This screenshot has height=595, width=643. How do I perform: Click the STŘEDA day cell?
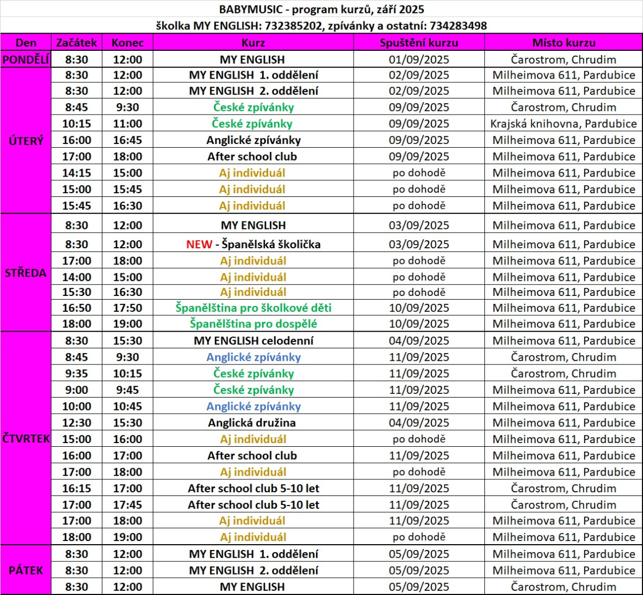pos(26,272)
